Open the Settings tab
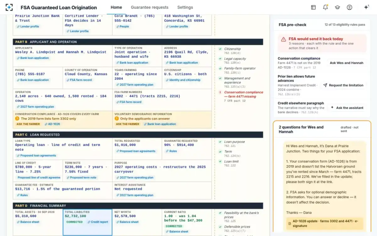 pyautogui.click(x=185, y=7)
